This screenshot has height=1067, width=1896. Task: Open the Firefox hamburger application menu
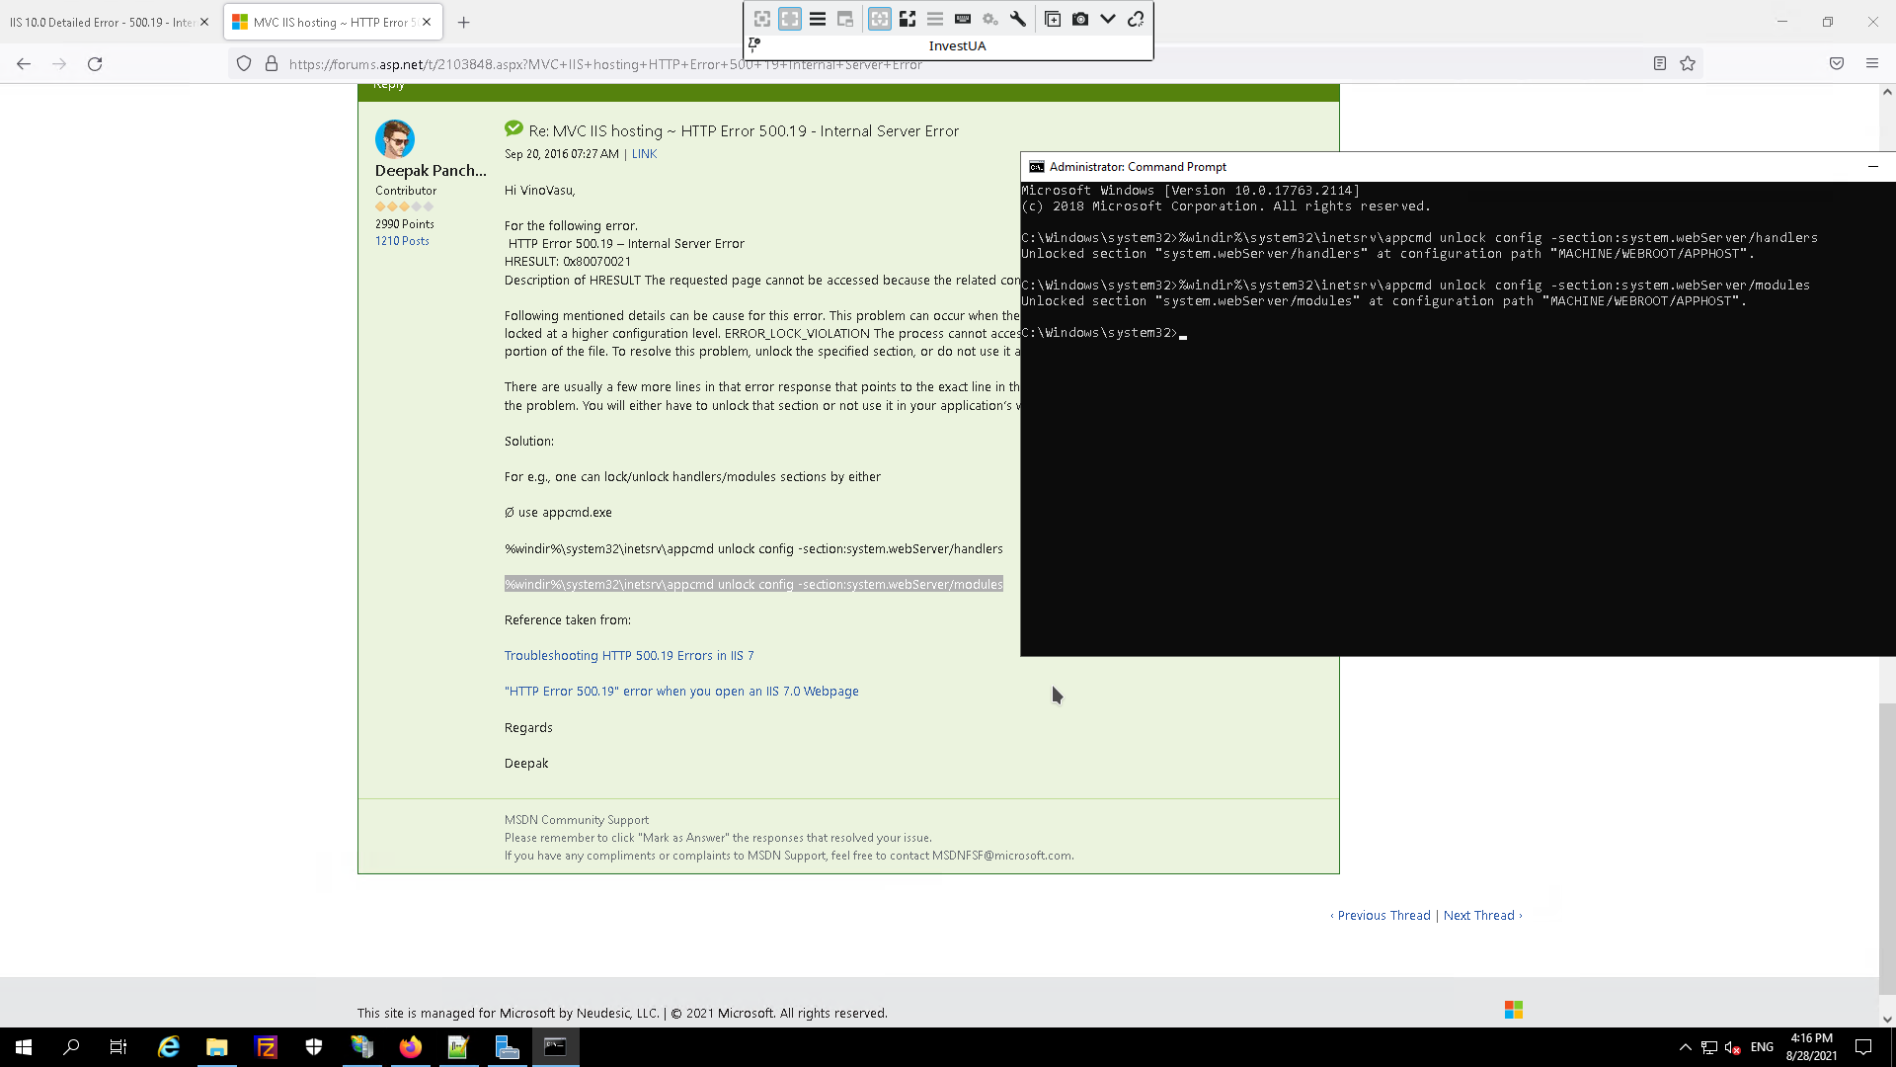coord(1871,64)
